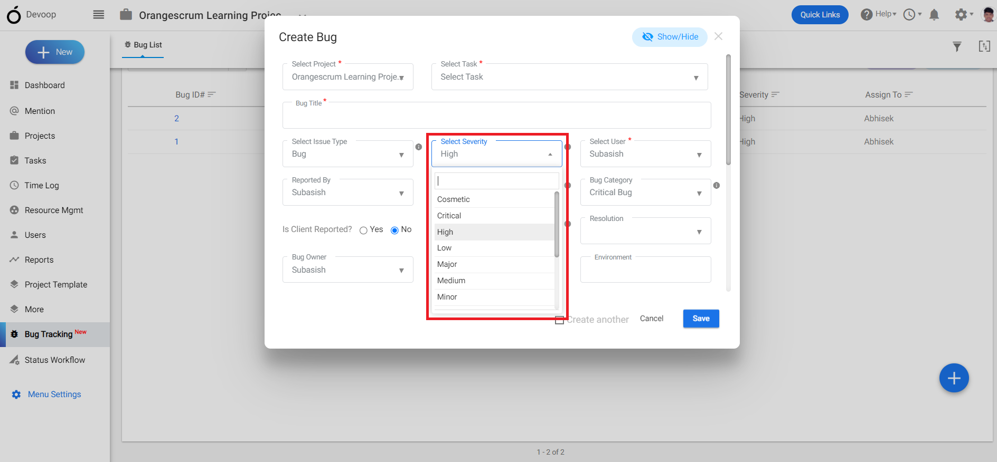
Task: Click the Time Log clock icon
Action: pos(14,185)
